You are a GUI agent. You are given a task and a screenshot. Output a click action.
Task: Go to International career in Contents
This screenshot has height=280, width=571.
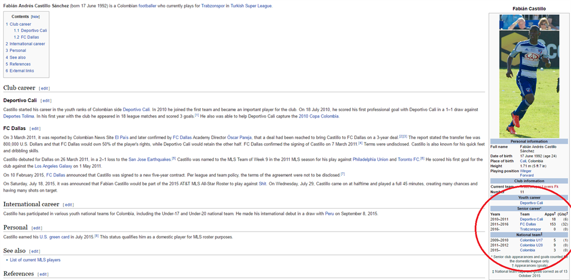[27, 44]
